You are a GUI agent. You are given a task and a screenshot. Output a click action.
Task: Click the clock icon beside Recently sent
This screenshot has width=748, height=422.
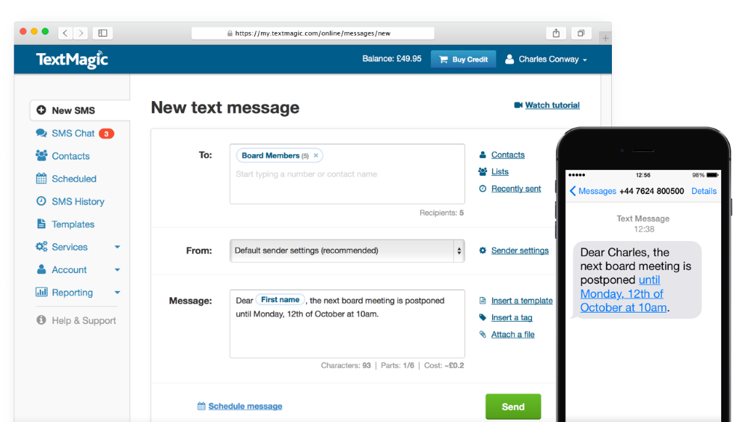tap(482, 189)
